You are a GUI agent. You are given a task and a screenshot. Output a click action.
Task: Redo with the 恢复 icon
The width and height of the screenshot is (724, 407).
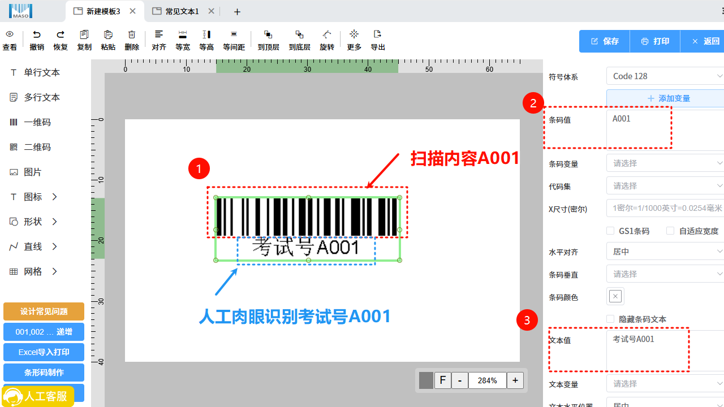tap(61, 34)
